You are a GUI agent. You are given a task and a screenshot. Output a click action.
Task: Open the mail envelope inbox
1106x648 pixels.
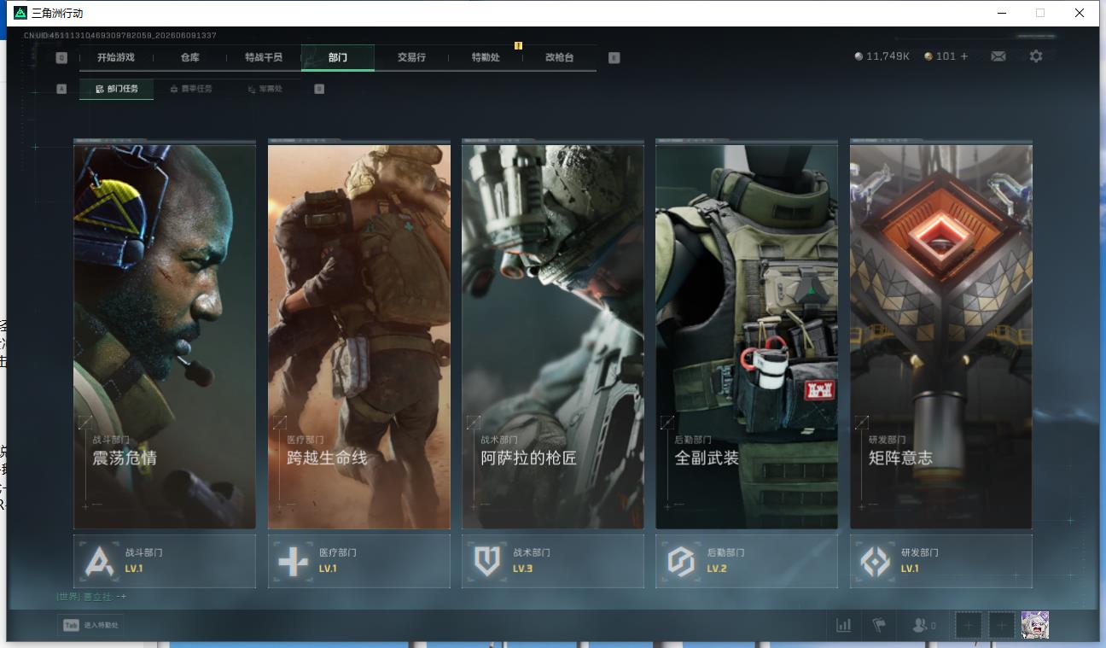(x=998, y=56)
